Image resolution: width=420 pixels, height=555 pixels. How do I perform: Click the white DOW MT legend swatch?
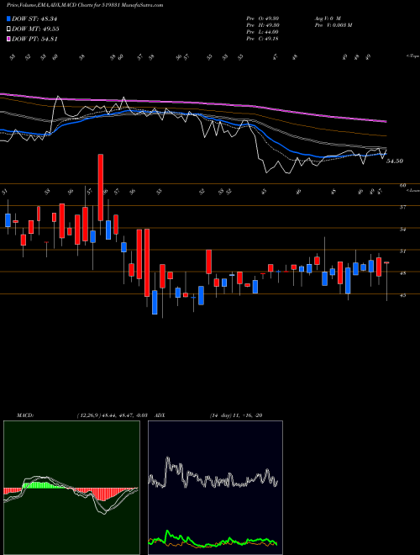point(8,29)
